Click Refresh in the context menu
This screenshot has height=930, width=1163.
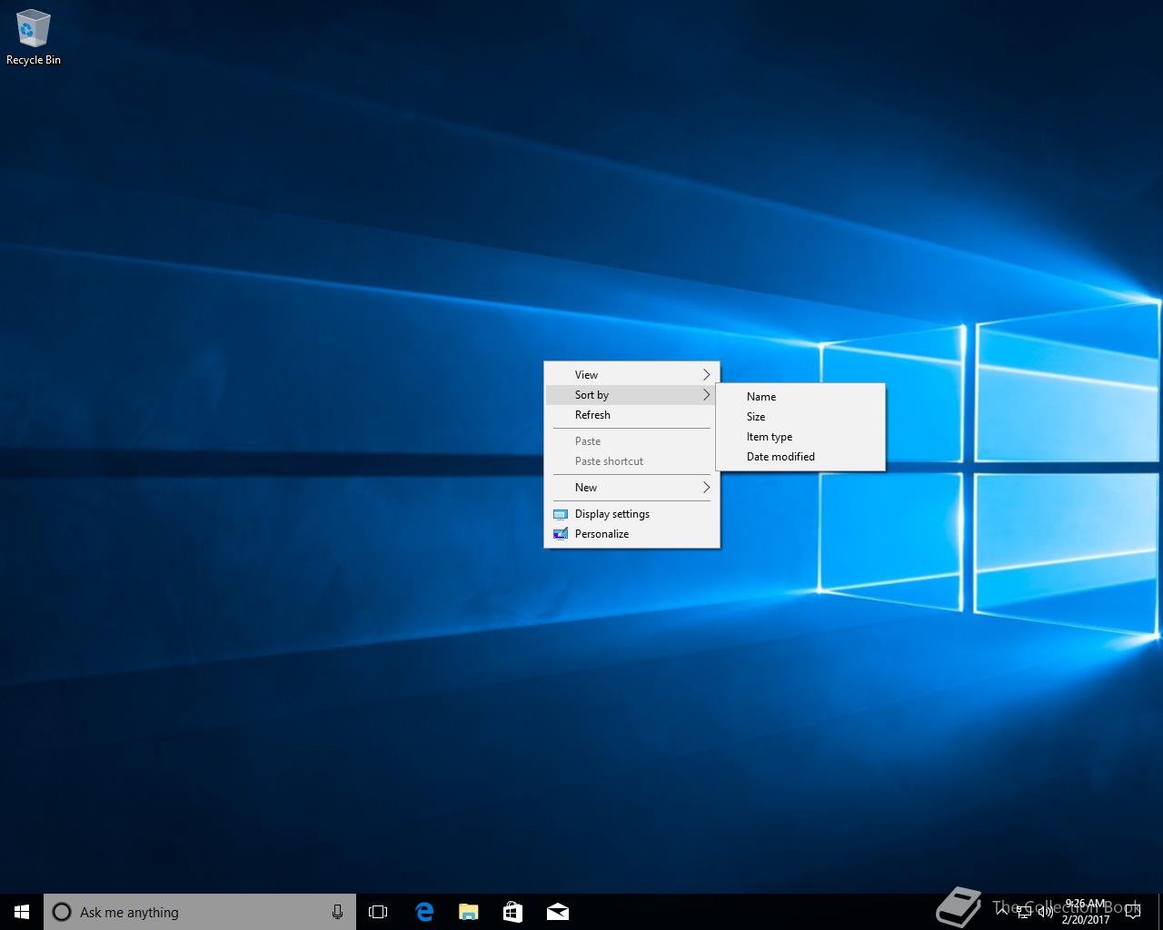[592, 415]
